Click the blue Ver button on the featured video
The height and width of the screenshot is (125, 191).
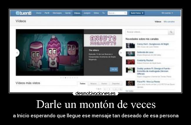pyautogui.click(x=114, y=69)
